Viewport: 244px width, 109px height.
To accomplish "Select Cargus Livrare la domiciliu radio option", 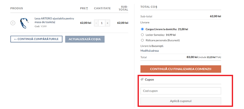I will (x=142, y=29).
